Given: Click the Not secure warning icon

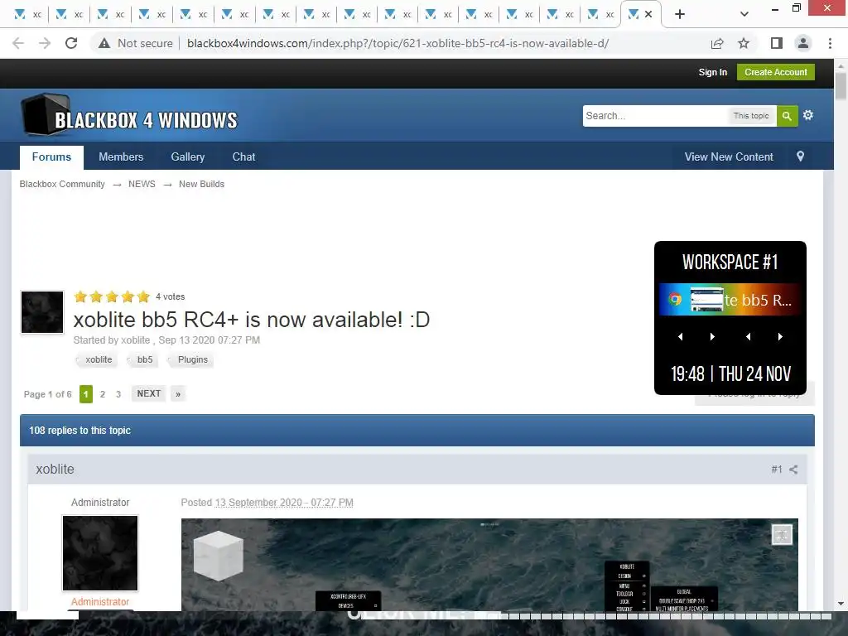Looking at the screenshot, I should 104,43.
